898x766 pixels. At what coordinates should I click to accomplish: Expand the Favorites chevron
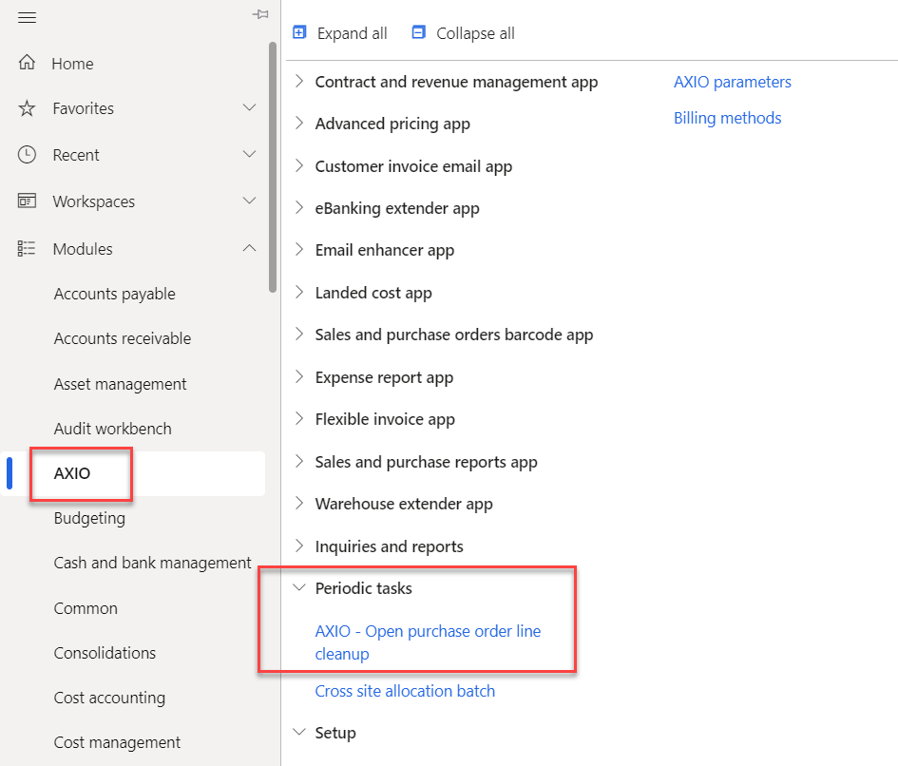pos(250,108)
